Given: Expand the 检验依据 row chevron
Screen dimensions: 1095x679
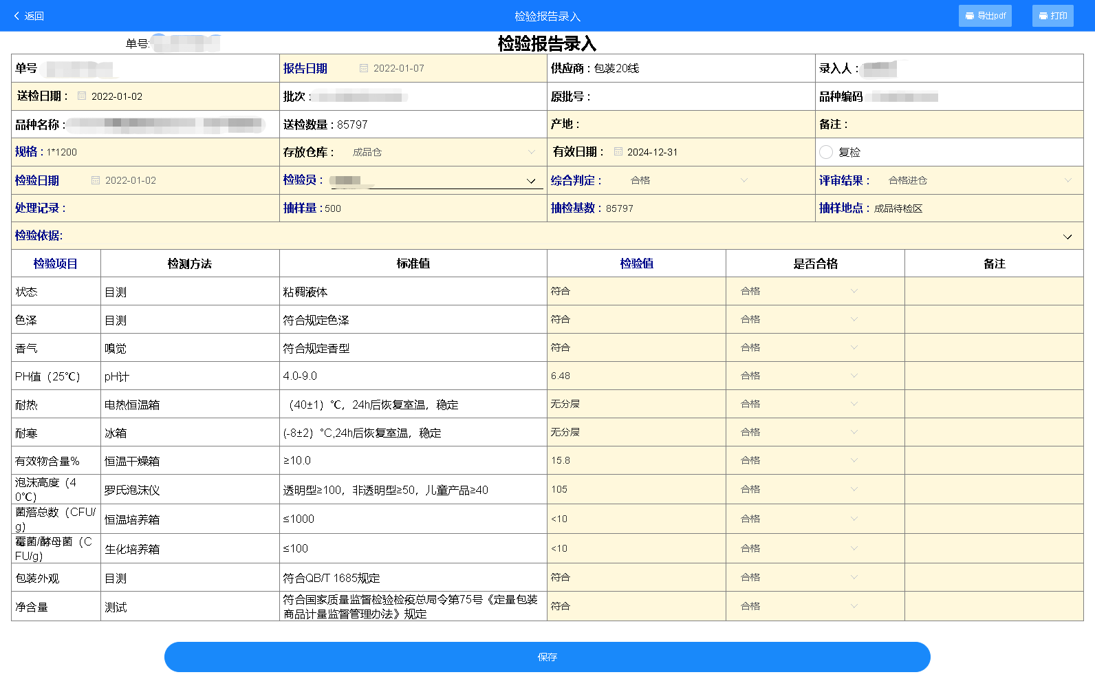Looking at the screenshot, I should point(1067,237).
